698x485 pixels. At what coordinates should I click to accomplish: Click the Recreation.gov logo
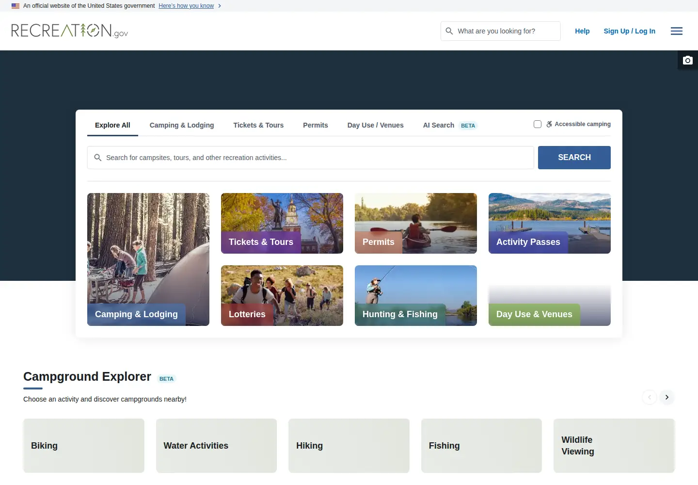point(69,31)
